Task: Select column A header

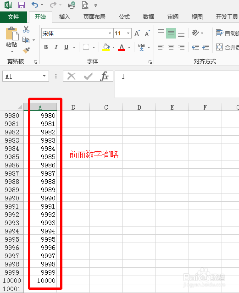Action: click(40, 107)
